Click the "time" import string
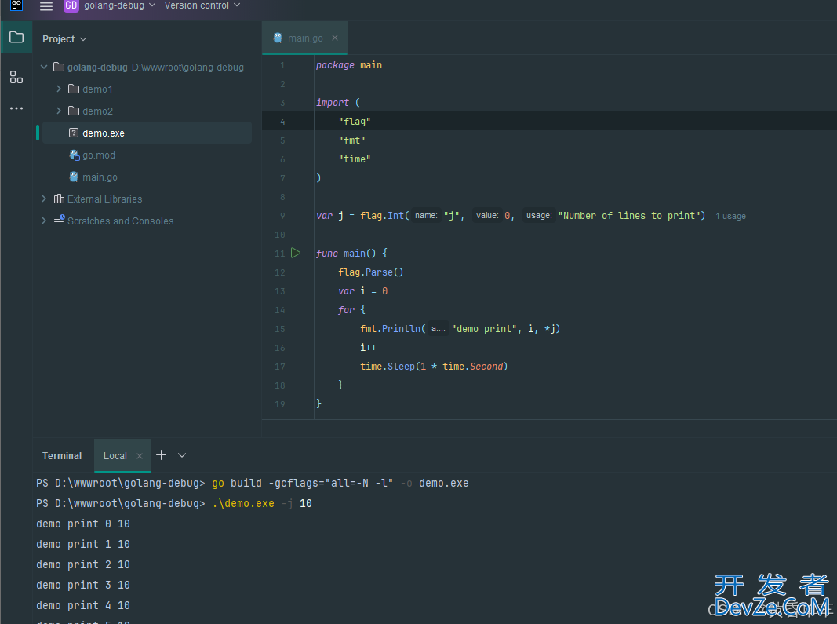This screenshot has width=837, height=624. (355, 159)
